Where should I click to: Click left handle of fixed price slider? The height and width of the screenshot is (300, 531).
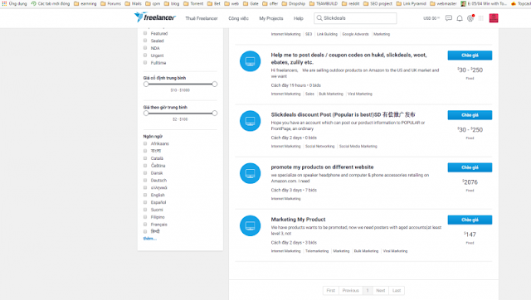tap(146, 84)
